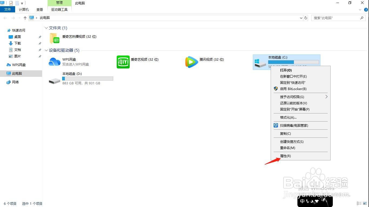Select 快速访问 in the navigation pane
This screenshot has width=369, height=207.
19,30
